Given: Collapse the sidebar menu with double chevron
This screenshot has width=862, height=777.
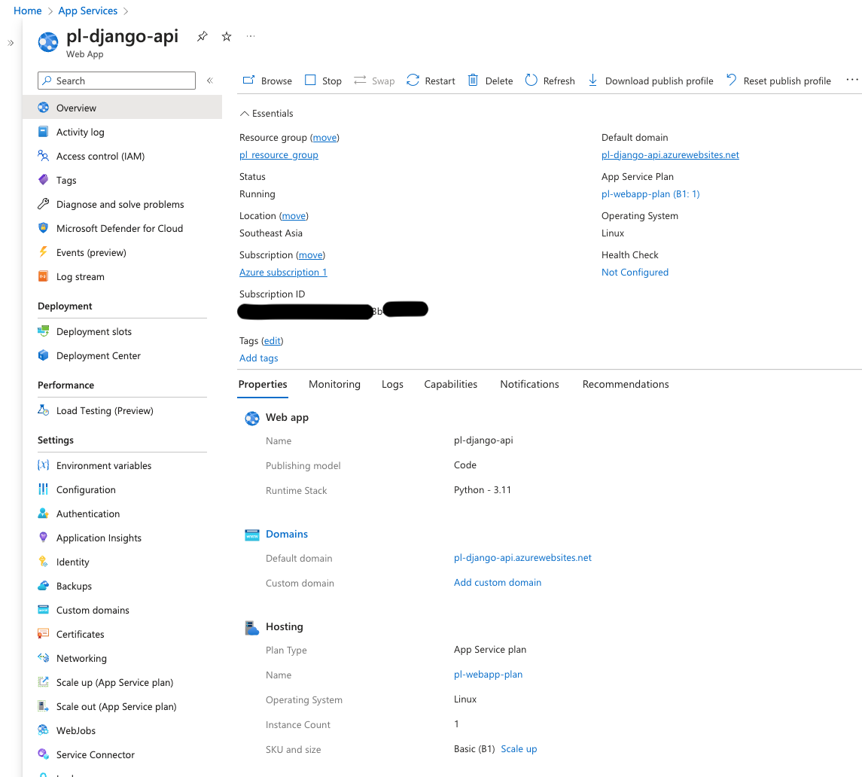Looking at the screenshot, I should click(x=210, y=81).
